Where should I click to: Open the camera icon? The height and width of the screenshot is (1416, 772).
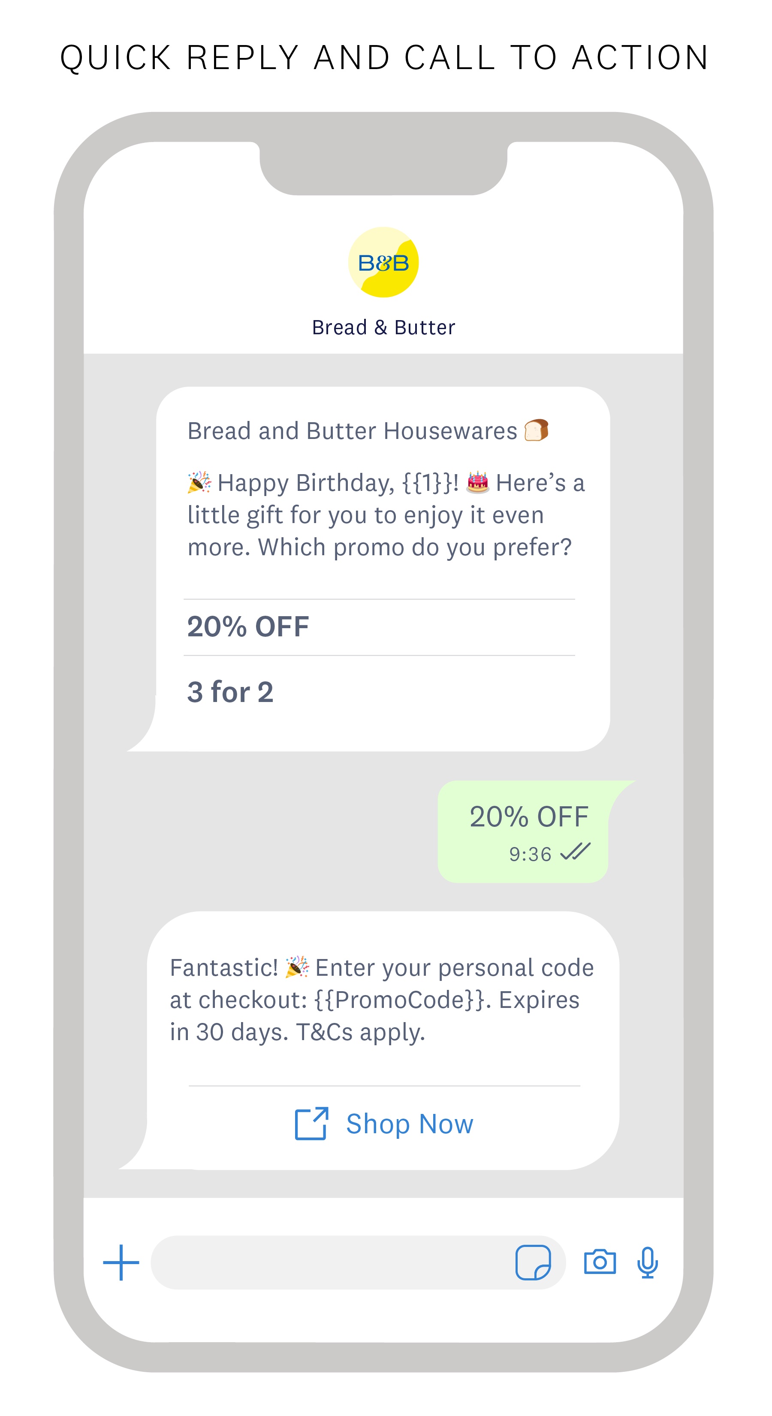tap(600, 1262)
